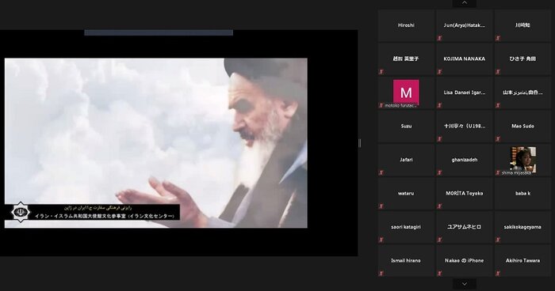Click muted mic icon on MORITA Toyoko tile
Screen dimensions: 555x291
pyautogui.click(x=439, y=206)
